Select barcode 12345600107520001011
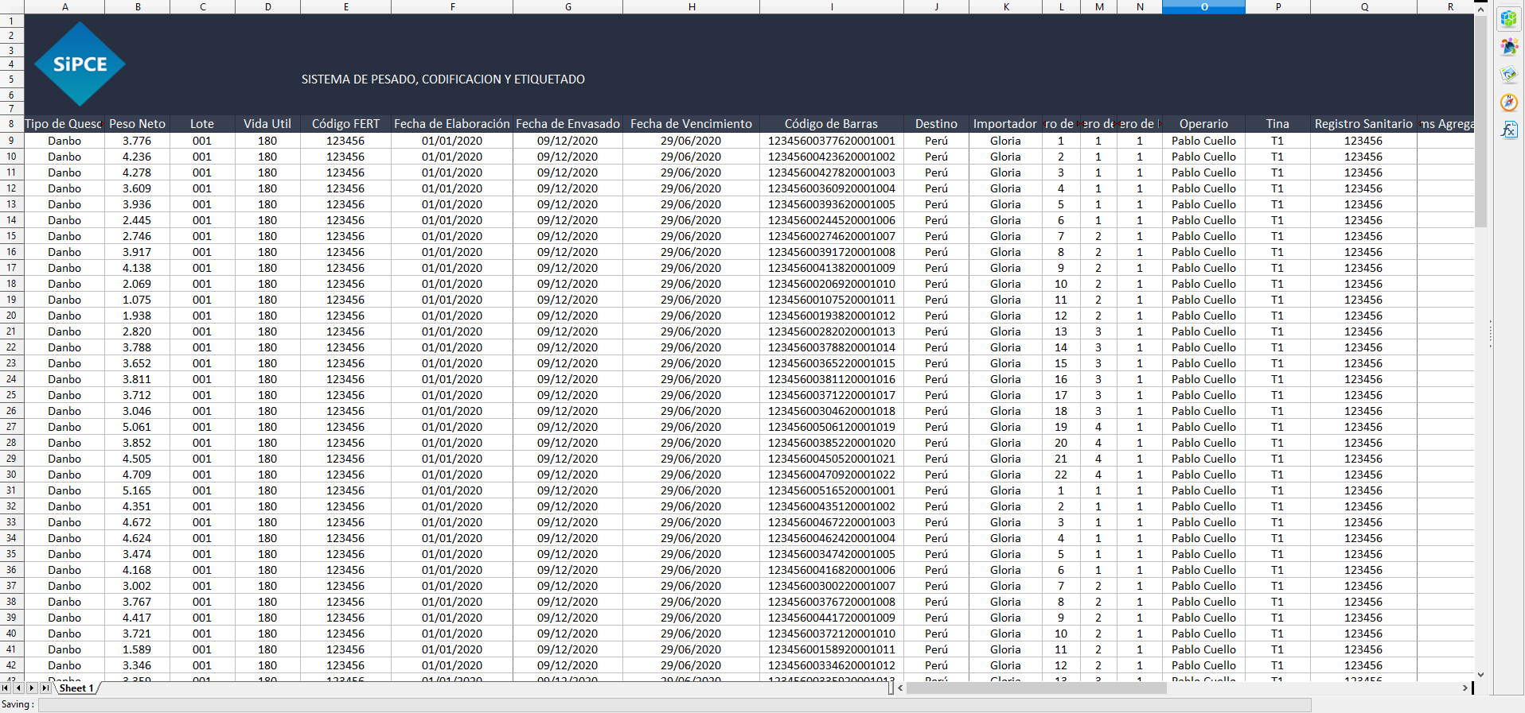The width and height of the screenshot is (1525, 713). coord(832,300)
